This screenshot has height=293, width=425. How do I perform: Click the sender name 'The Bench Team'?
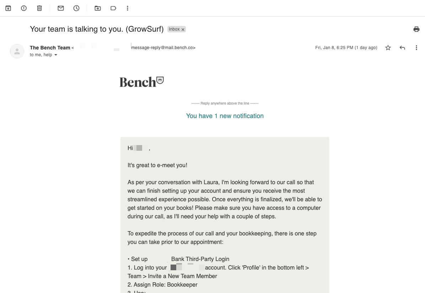(x=50, y=48)
